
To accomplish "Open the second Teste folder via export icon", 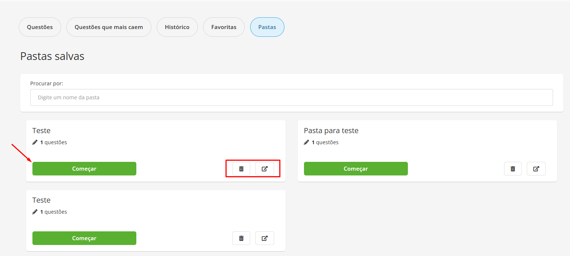I will (x=265, y=238).
